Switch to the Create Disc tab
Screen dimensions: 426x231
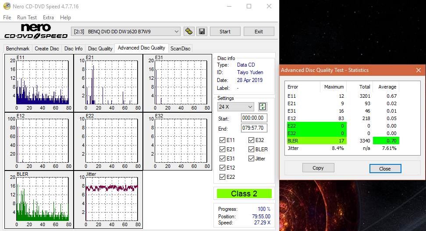coord(47,48)
